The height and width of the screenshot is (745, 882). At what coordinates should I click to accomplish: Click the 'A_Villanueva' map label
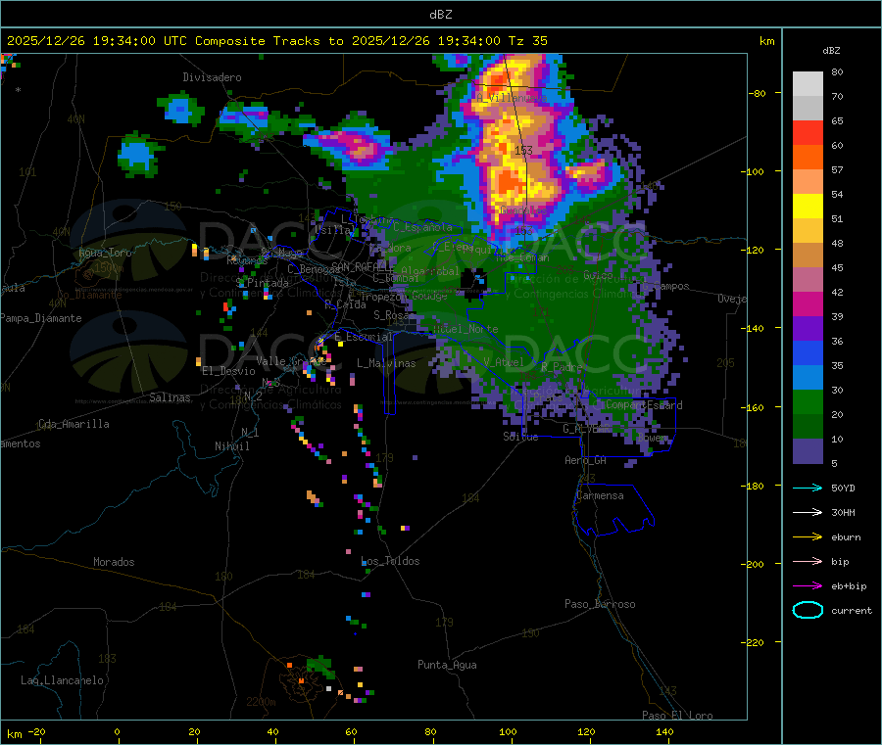point(511,98)
